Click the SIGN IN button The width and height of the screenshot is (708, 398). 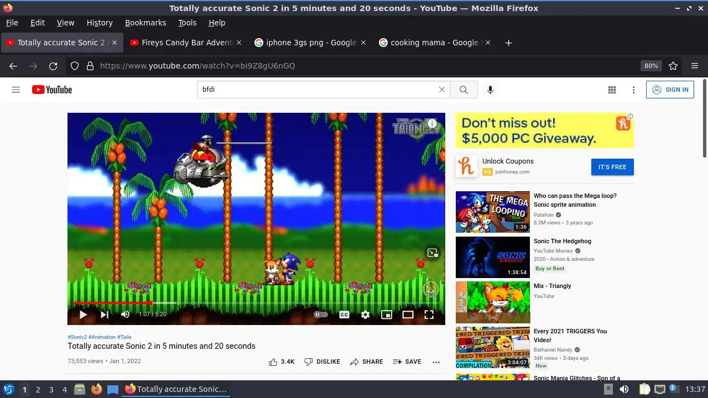[670, 90]
